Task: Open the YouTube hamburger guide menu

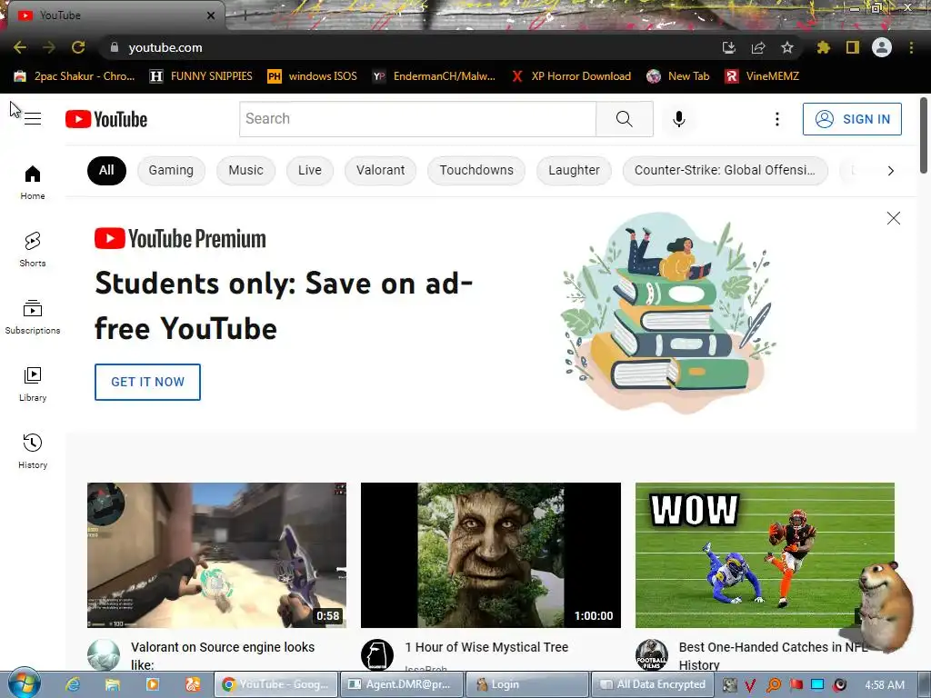Action: 33,119
